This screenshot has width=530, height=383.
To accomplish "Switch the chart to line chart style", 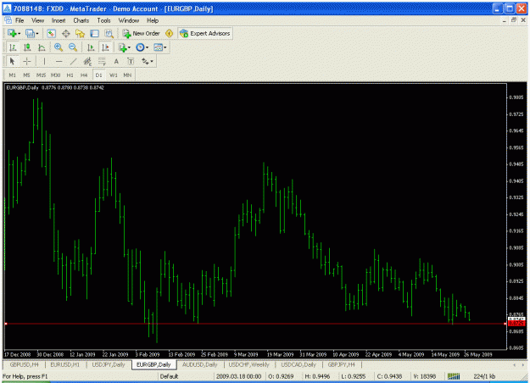I will [x=42, y=47].
